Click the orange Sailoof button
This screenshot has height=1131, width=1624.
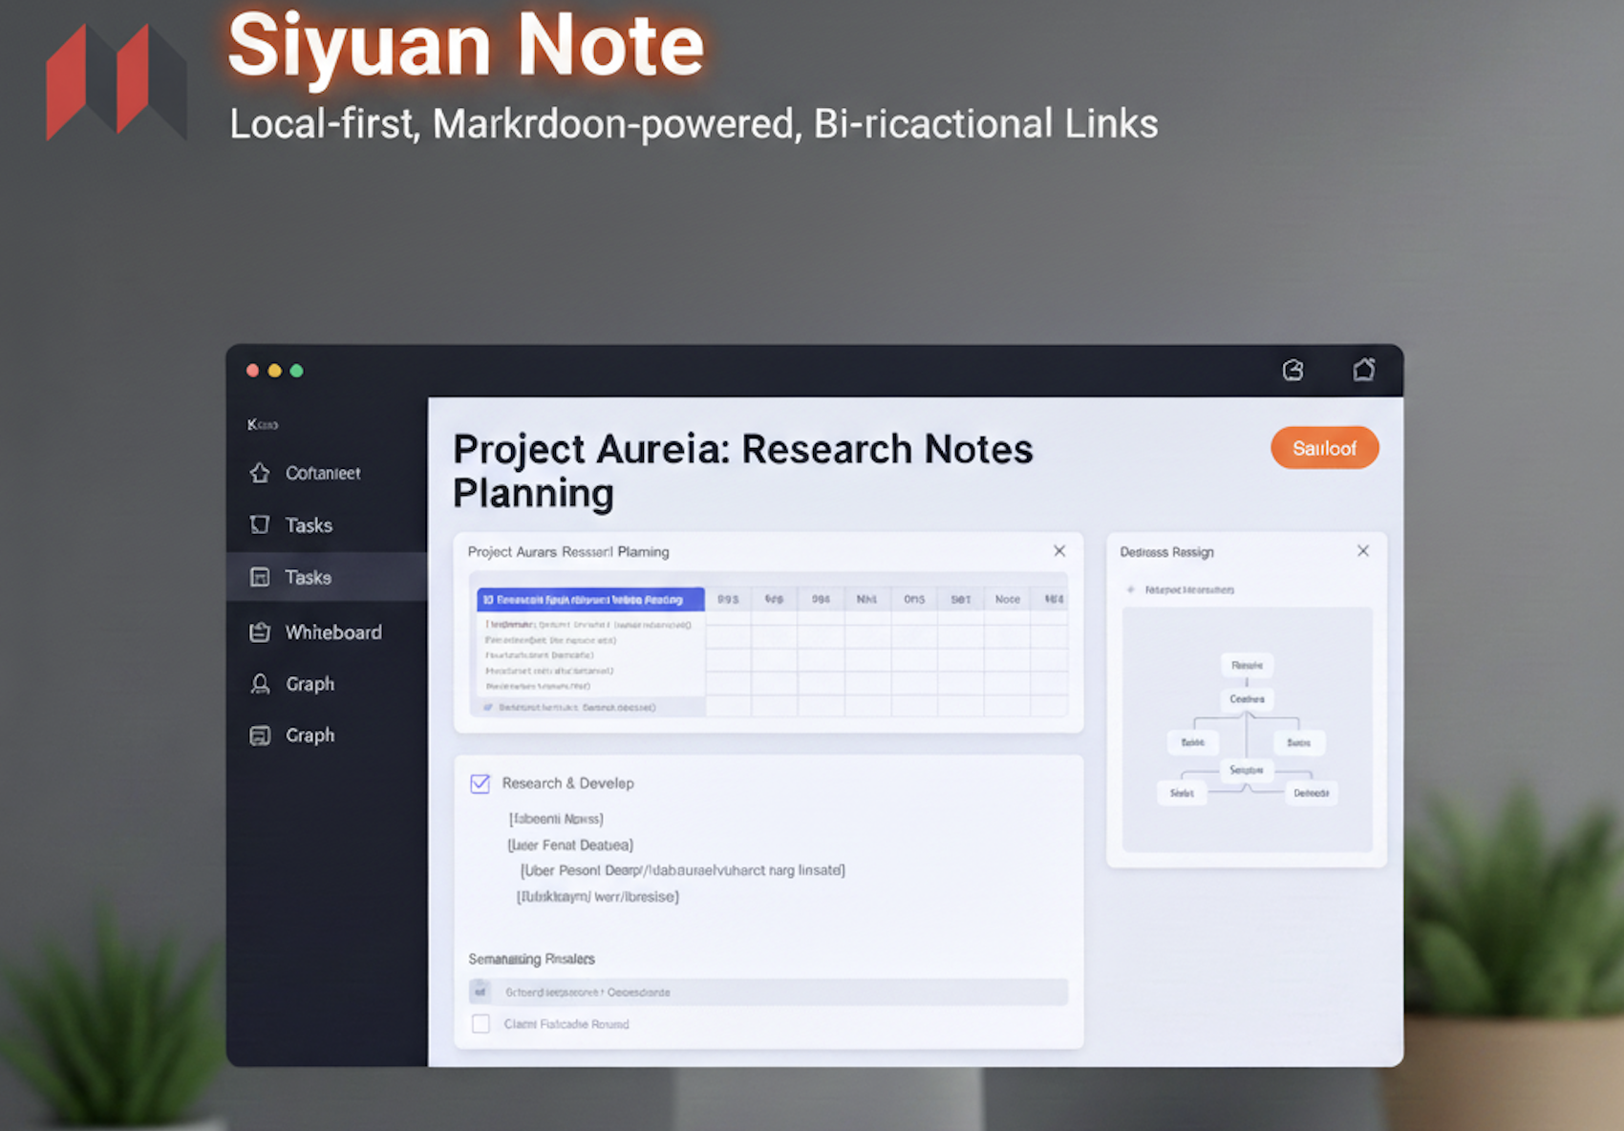click(1324, 448)
